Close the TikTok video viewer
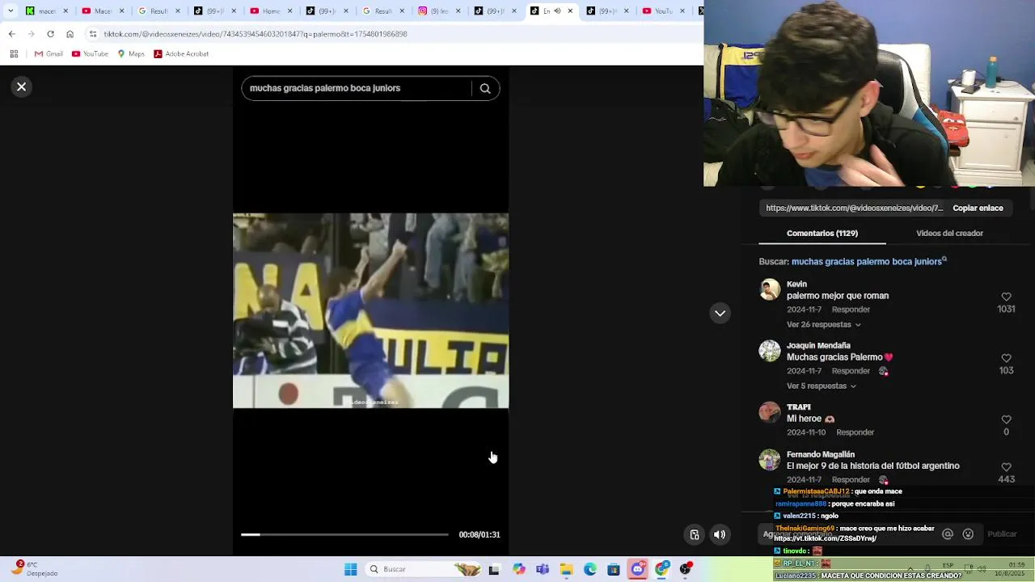The width and height of the screenshot is (1035, 582). click(22, 86)
